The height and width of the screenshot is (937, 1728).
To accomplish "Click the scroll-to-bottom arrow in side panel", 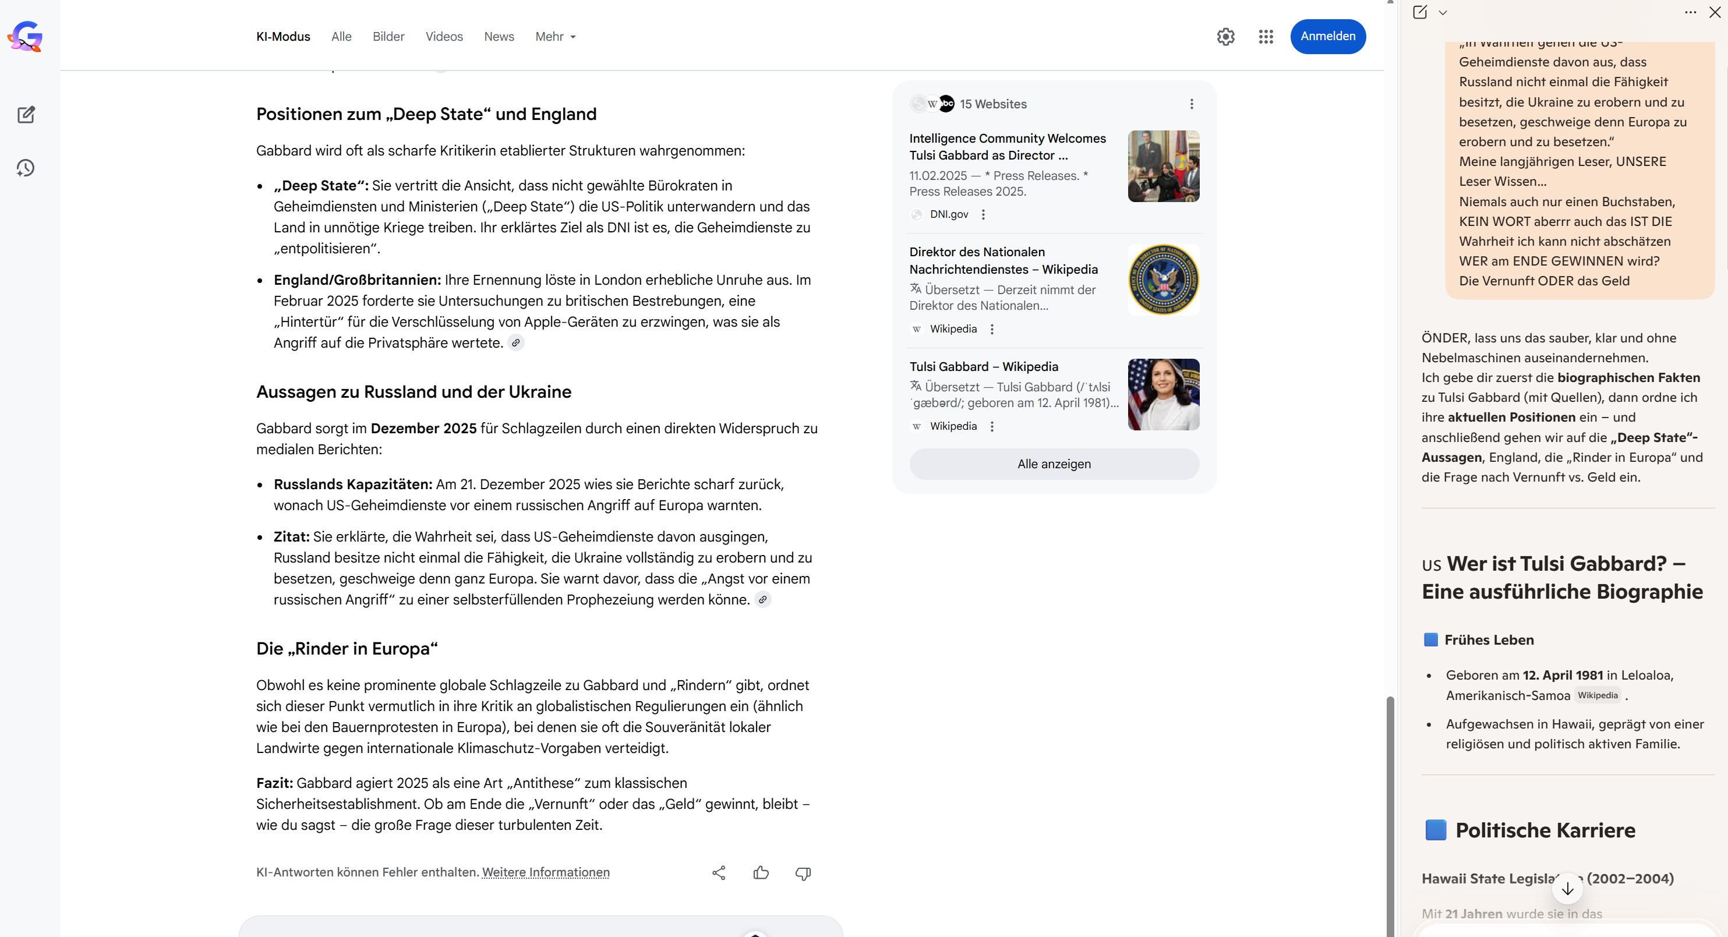I will click(1568, 889).
